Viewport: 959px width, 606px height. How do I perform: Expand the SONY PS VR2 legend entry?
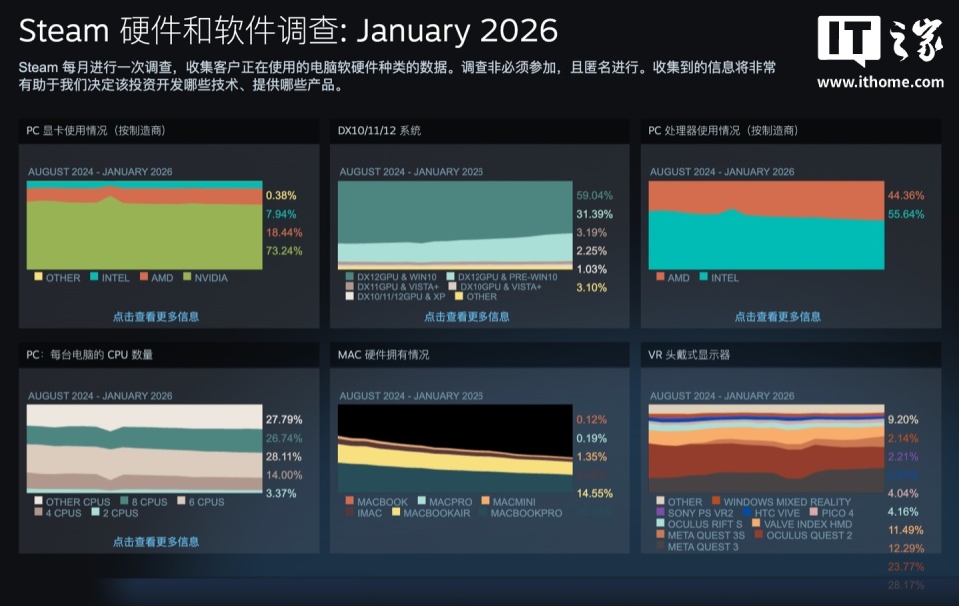coord(660,512)
